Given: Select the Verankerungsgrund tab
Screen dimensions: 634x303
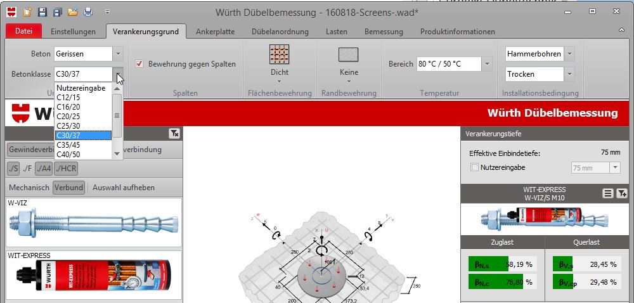Looking at the screenshot, I should coord(146,32).
